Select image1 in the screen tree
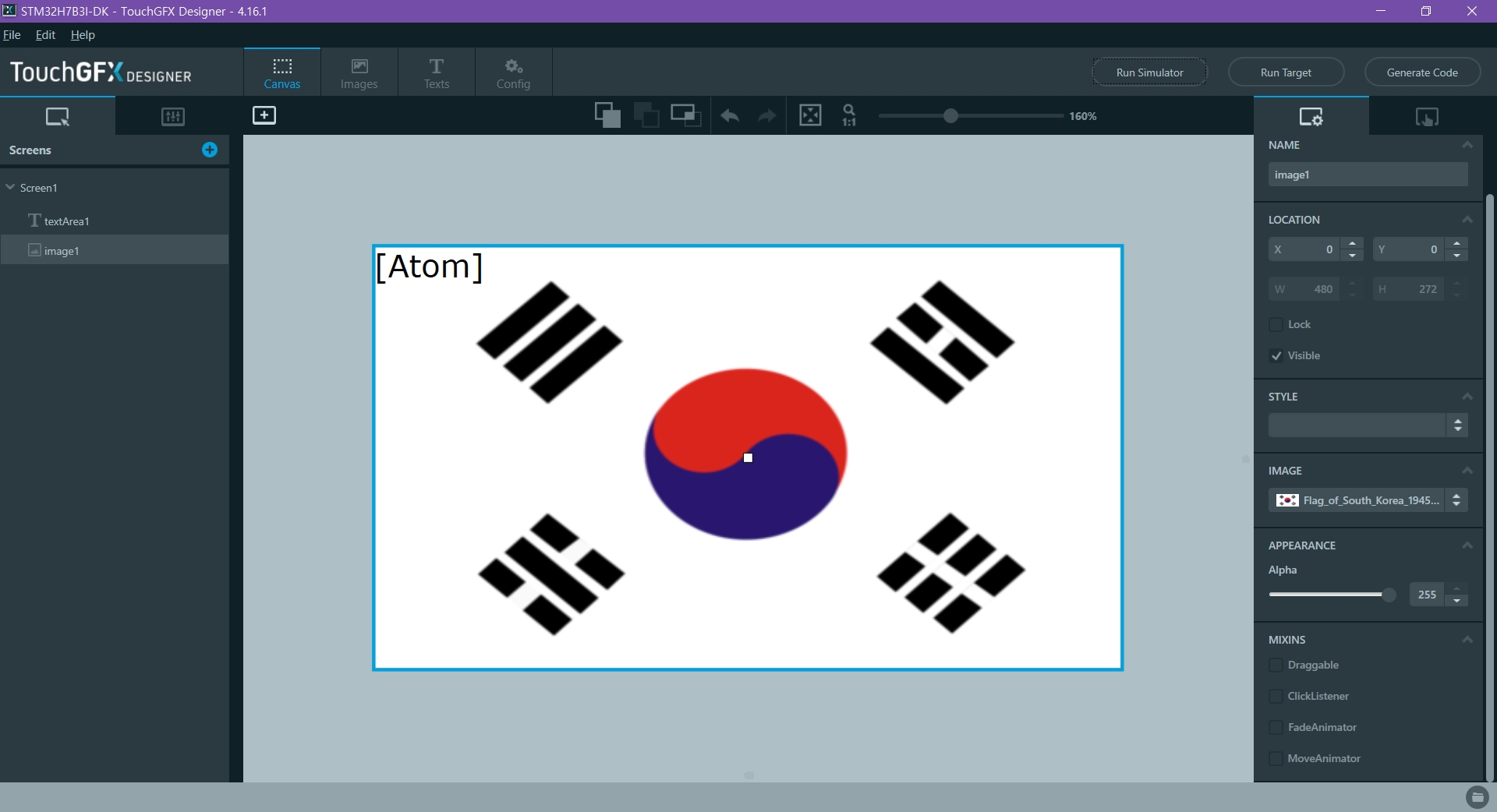 pyautogui.click(x=115, y=250)
